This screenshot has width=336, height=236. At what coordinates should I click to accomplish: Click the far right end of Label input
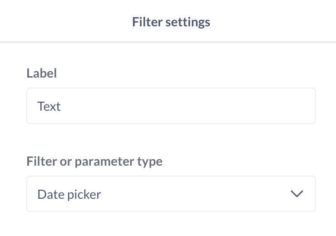coord(309,106)
